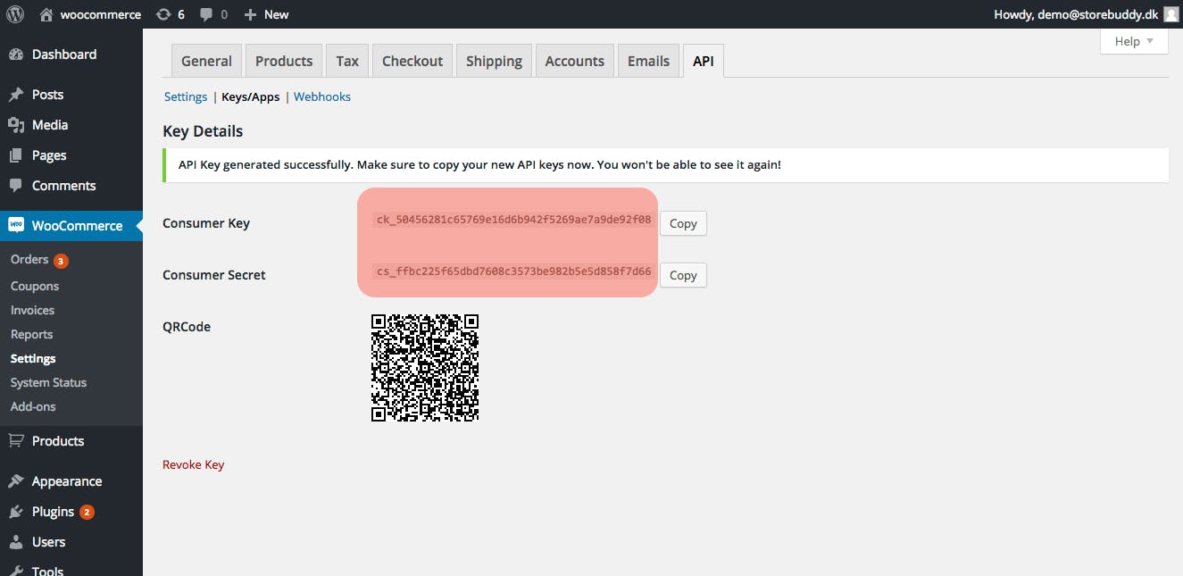Click the Orders pending count badge
1183x576 pixels.
tap(61, 261)
